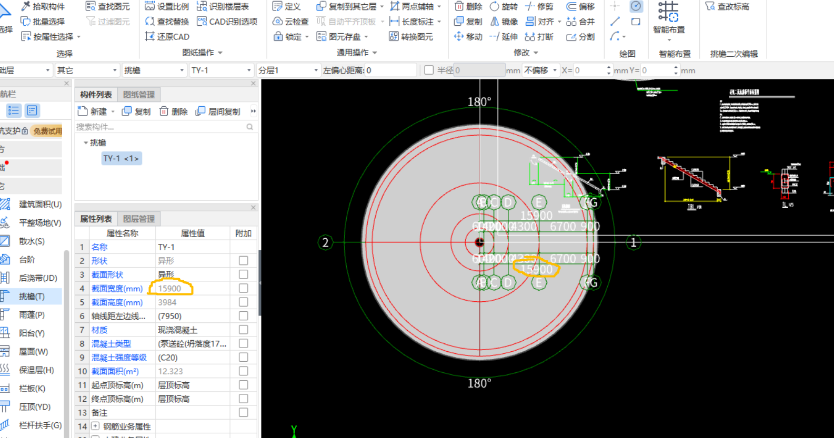Click the 搜索构件 search field
The width and height of the screenshot is (834, 438).
pos(165,127)
